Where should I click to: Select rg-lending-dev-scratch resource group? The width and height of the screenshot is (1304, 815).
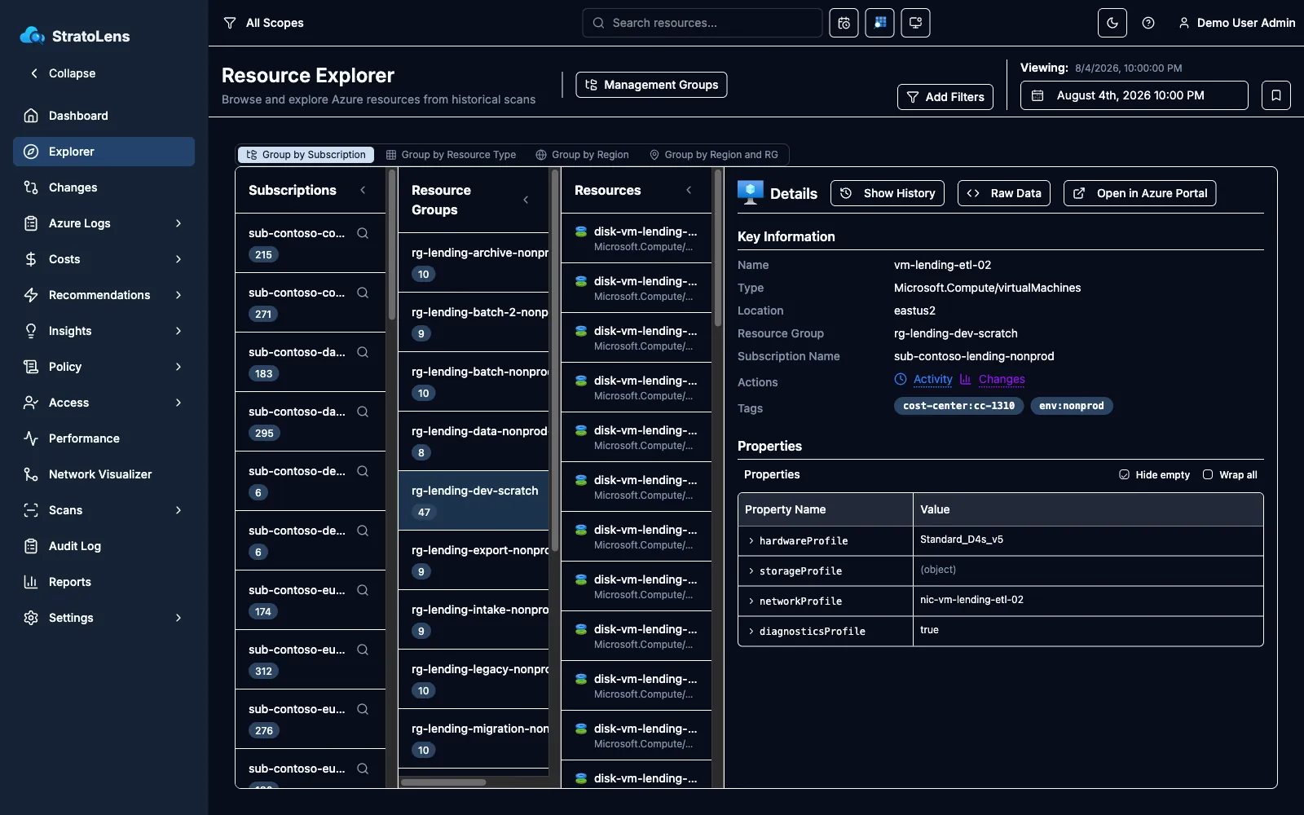[x=474, y=500]
